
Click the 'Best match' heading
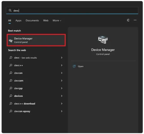14,31
